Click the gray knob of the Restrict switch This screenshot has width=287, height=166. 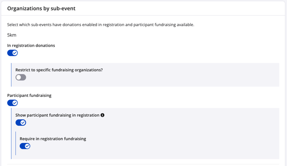pos(18,77)
